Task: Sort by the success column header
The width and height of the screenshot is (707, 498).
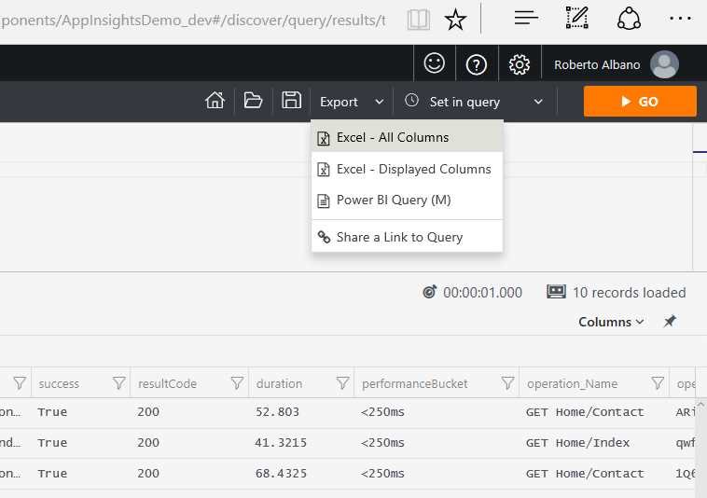Action: click(x=59, y=383)
